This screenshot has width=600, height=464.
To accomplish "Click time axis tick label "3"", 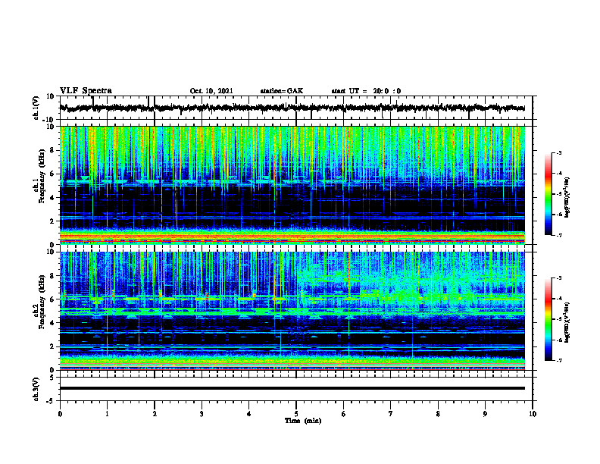I will [x=202, y=414].
